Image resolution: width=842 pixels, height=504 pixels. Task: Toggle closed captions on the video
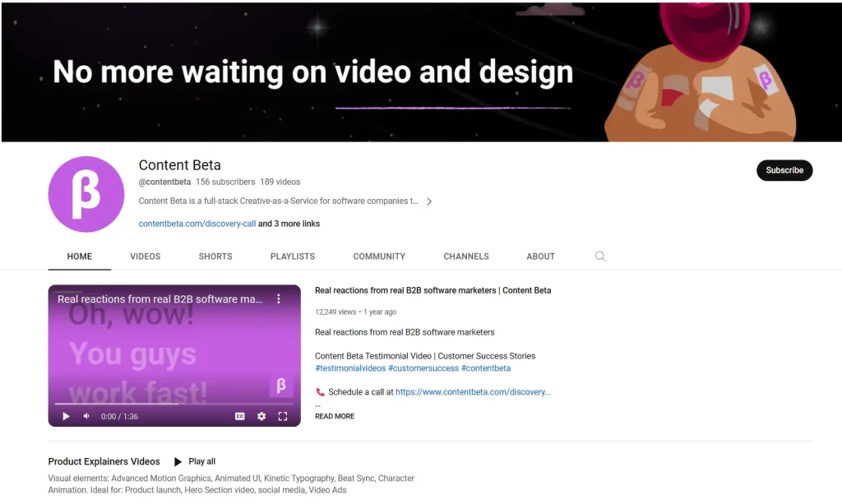click(240, 416)
